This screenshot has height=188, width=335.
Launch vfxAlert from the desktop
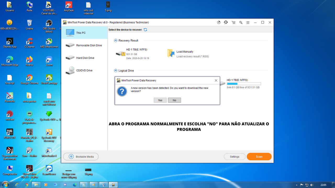(x=10, y=116)
